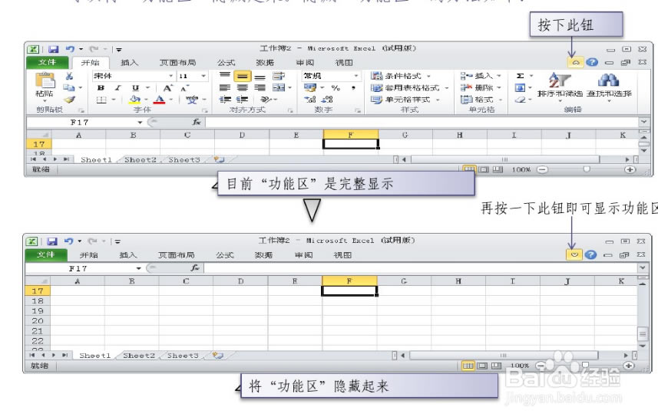Click Find and Select (查找和选择) binoculars icon
This screenshot has height=420, width=658.
pos(608,80)
